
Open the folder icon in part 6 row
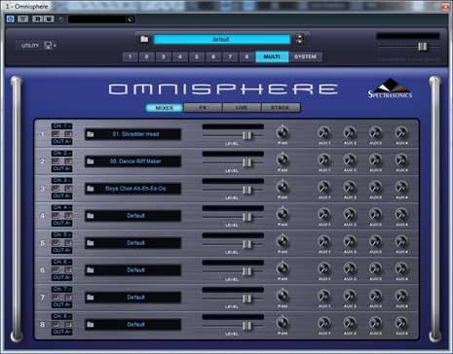[91, 270]
